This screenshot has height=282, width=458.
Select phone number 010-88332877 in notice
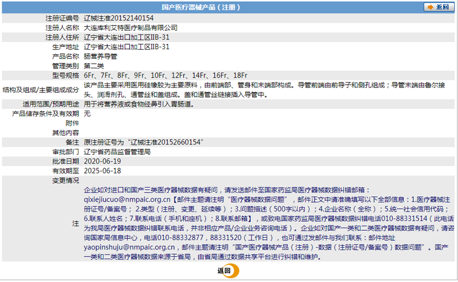pyautogui.click(x=180, y=238)
